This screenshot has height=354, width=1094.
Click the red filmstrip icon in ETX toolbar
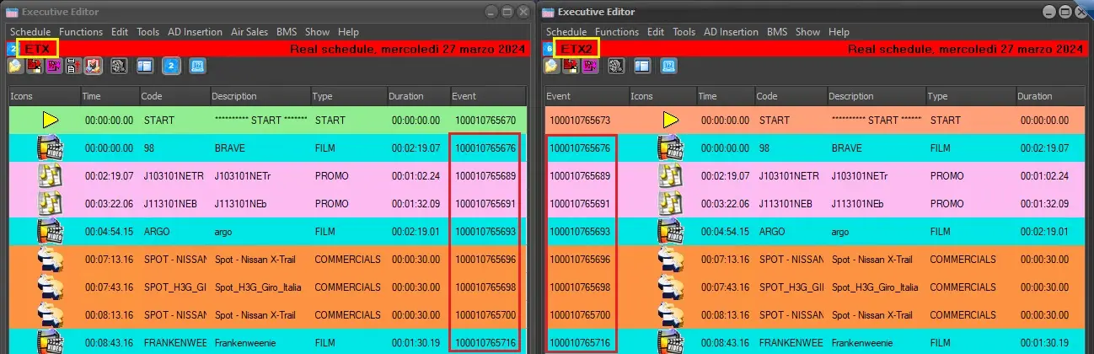pyautogui.click(x=35, y=66)
